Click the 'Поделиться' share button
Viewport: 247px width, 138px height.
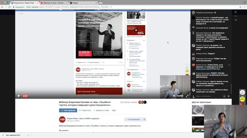click(x=85, y=110)
